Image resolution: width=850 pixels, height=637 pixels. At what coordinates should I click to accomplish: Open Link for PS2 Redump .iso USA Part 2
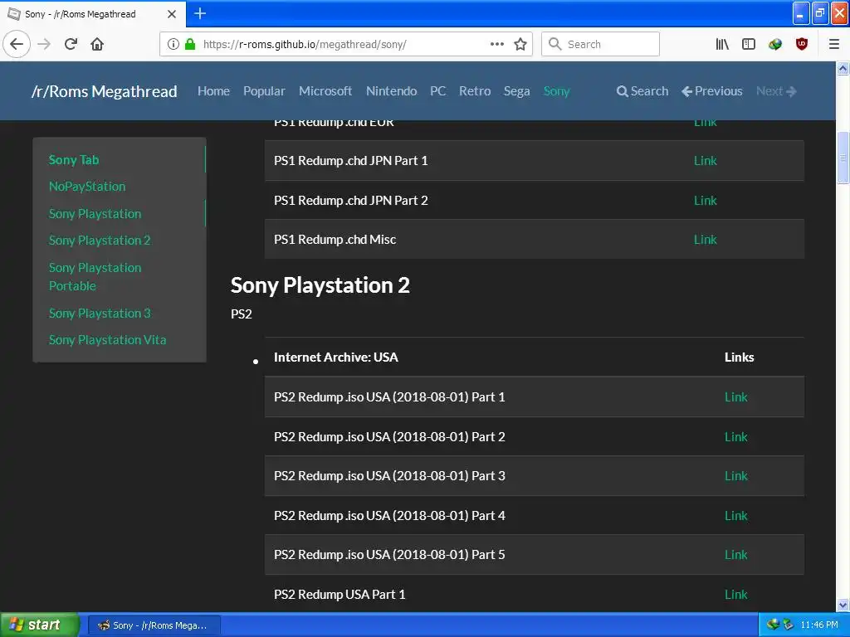tap(736, 436)
